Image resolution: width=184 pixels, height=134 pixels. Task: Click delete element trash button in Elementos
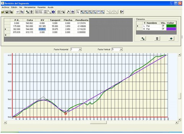(x=157, y=39)
